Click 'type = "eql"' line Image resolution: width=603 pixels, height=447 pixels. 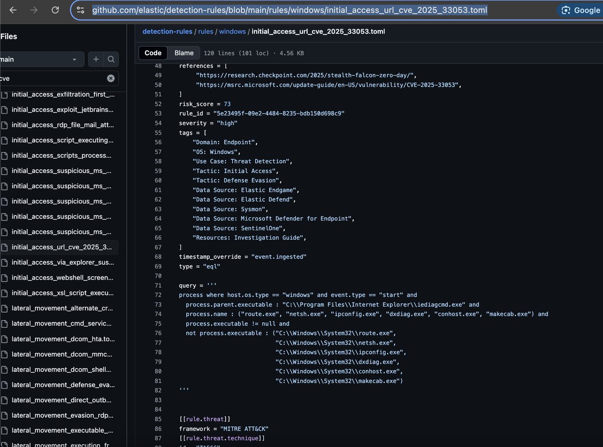pyautogui.click(x=200, y=266)
